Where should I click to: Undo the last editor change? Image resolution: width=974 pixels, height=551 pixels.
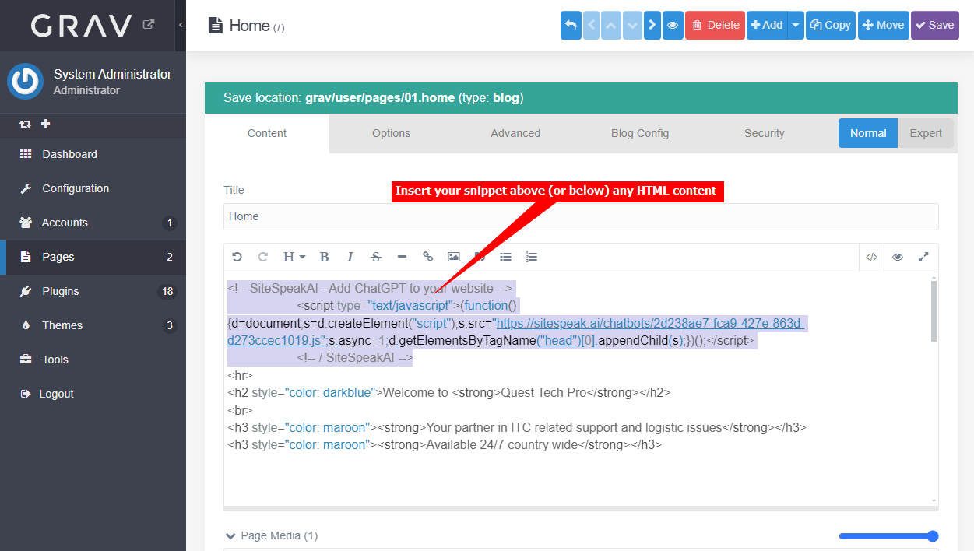tap(237, 257)
